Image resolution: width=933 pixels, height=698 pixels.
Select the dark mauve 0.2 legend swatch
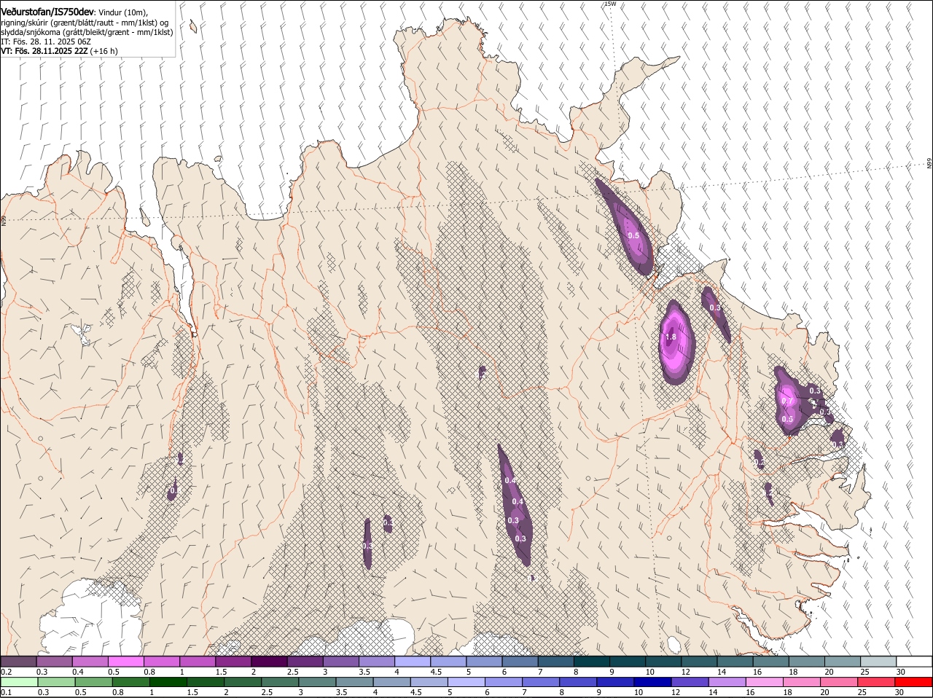click(x=18, y=661)
